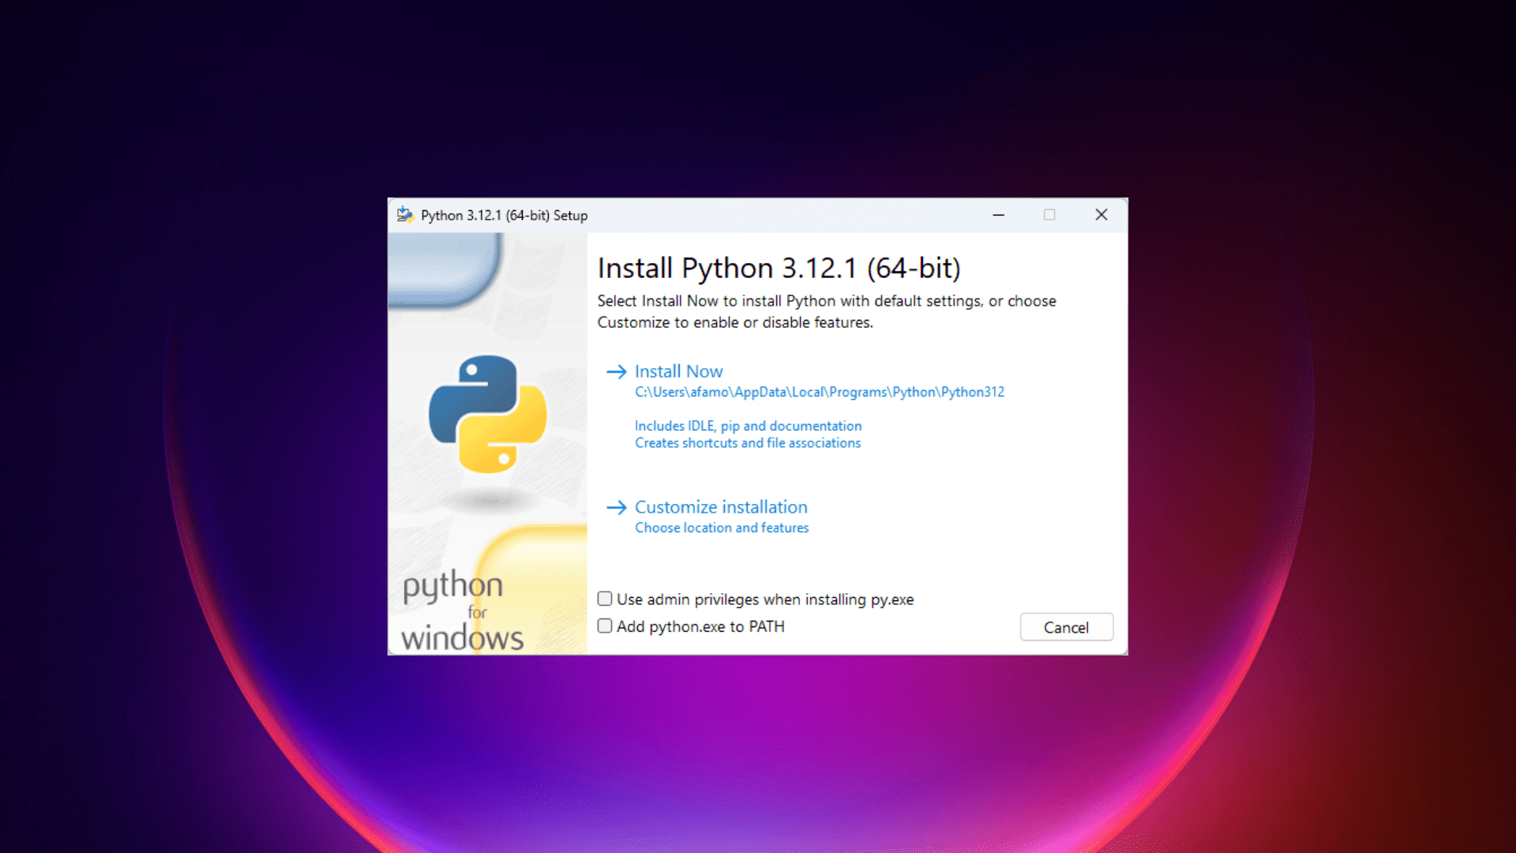Click 'Choose location and features' subtitle

click(722, 528)
